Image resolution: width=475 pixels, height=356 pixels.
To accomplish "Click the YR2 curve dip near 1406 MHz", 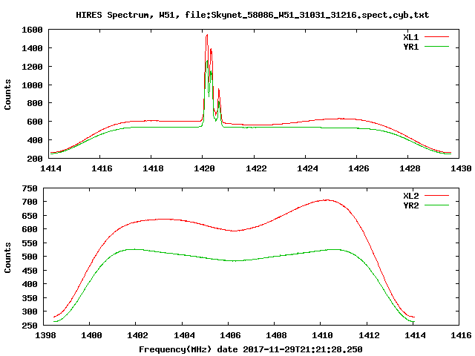I will coord(235,260).
